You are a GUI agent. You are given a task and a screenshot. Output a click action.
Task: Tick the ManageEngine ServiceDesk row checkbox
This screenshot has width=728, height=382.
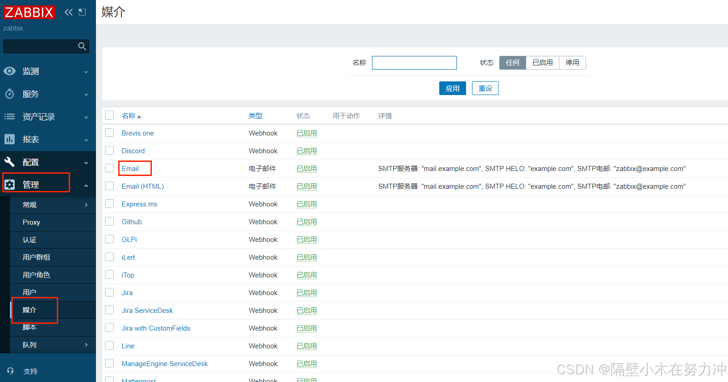(110, 363)
